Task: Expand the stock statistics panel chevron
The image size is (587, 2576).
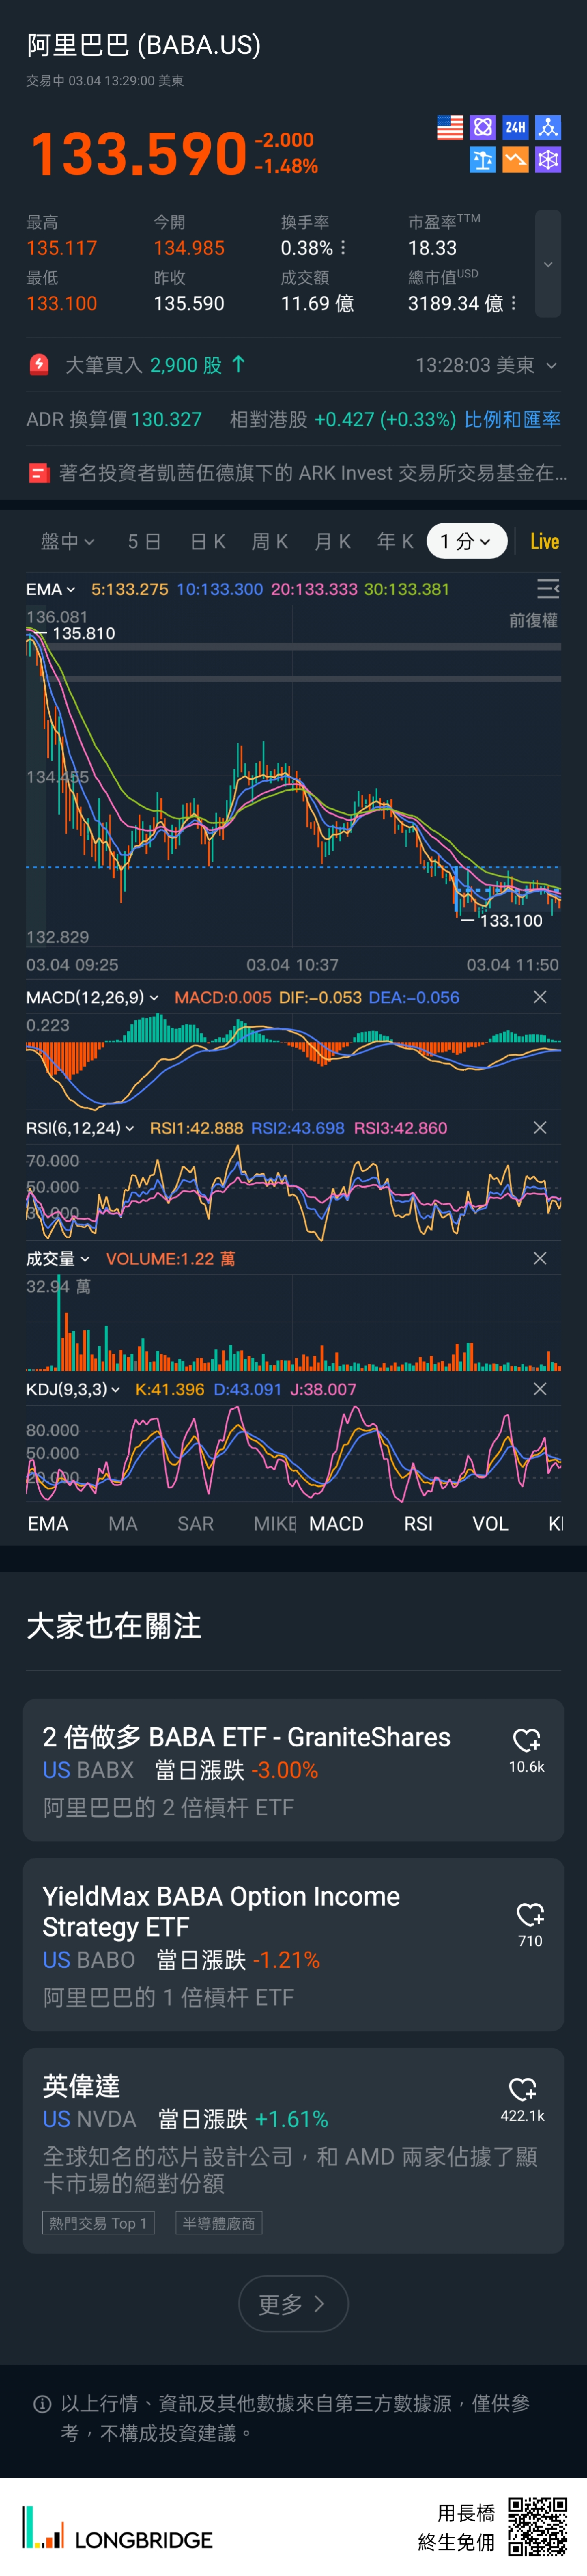Action: coord(547,265)
